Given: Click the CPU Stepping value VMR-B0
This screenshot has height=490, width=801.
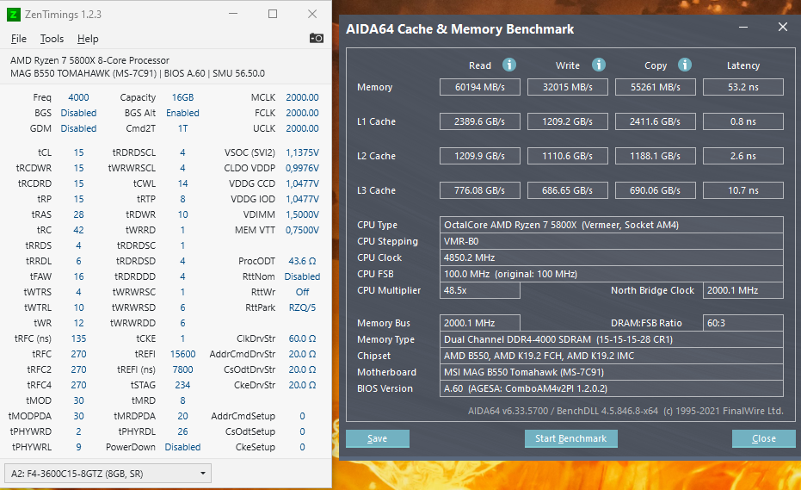Looking at the screenshot, I should pos(612,241).
